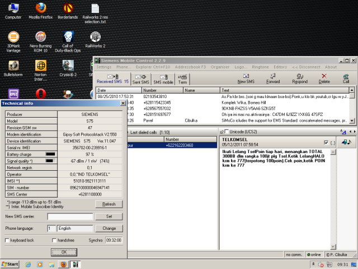Click Refresh in Technical info

point(109,204)
